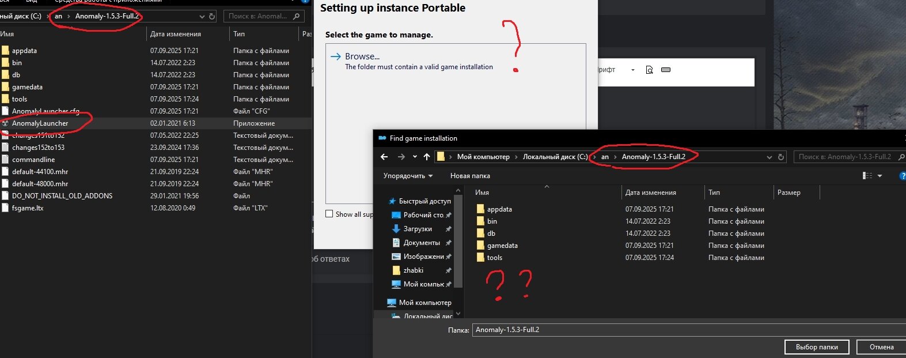Select Быстрый доступ in navigation pane
This screenshot has width=906, height=358.
tap(419, 201)
